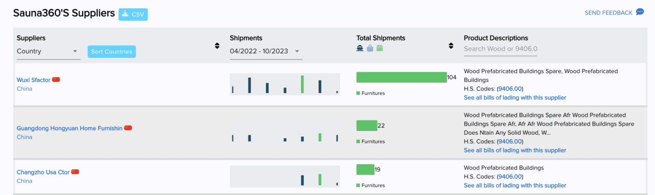Open the Country dropdown
The height and width of the screenshot is (195, 655).
[x=48, y=51]
